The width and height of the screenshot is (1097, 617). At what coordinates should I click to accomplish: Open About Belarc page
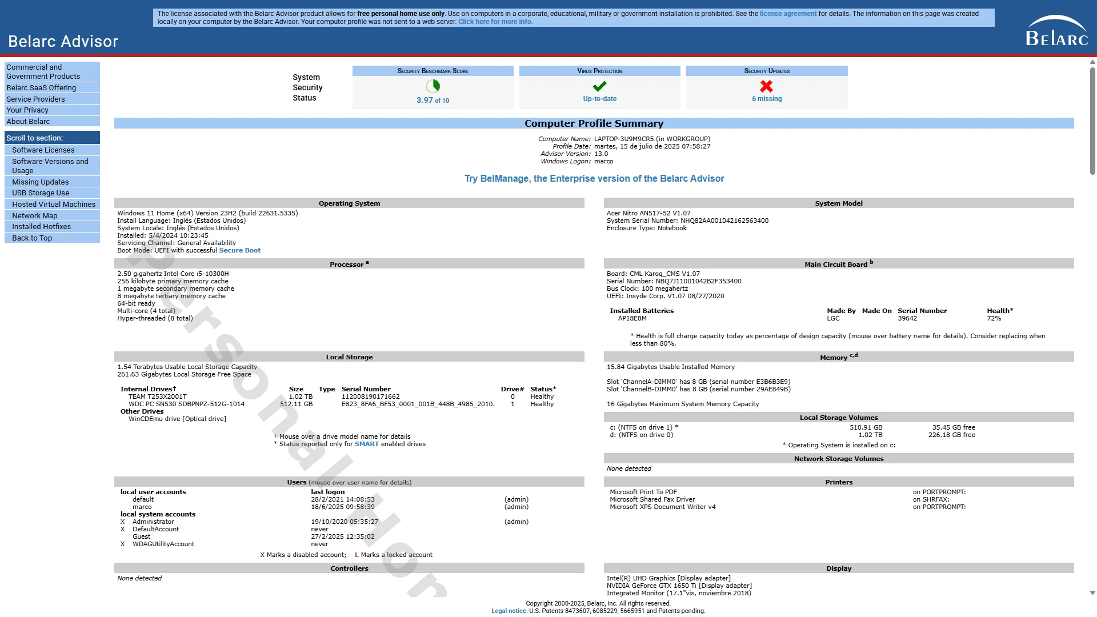52,122
